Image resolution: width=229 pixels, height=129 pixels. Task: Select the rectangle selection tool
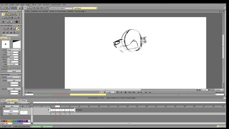[3, 18]
